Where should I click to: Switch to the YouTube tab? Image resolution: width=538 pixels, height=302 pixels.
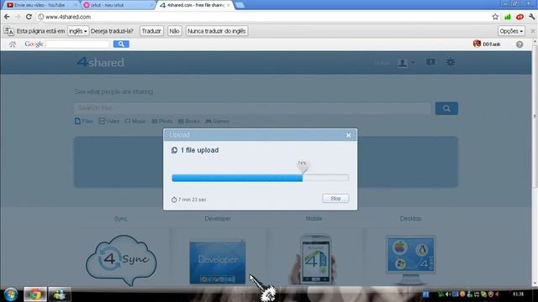41,5
